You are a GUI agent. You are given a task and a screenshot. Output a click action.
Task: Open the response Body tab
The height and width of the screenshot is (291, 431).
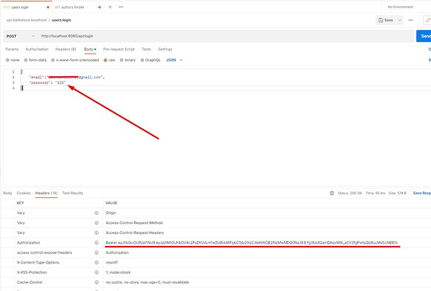click(x=7, y=193)
